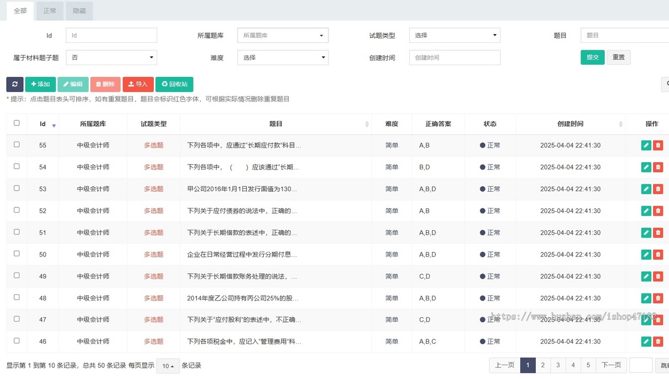
Task: Click the 下一页 next page button
Action: click(612, 365)
